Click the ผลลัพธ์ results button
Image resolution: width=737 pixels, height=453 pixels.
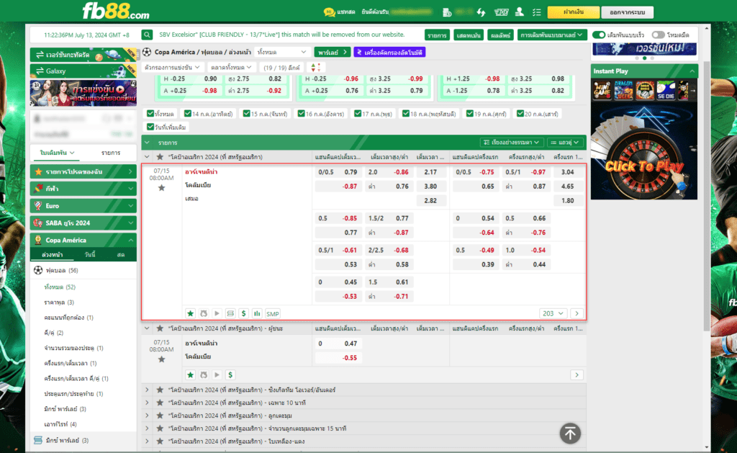click(500, 35)
